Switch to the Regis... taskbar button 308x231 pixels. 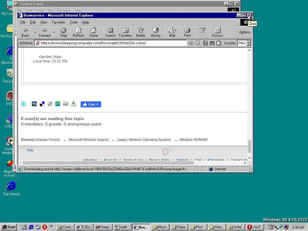tap(103, 227)
